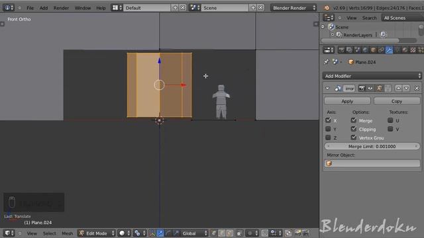Open the pivot point dropdown
The height and width of the screenshot is (238, 424).
point(140,233)
